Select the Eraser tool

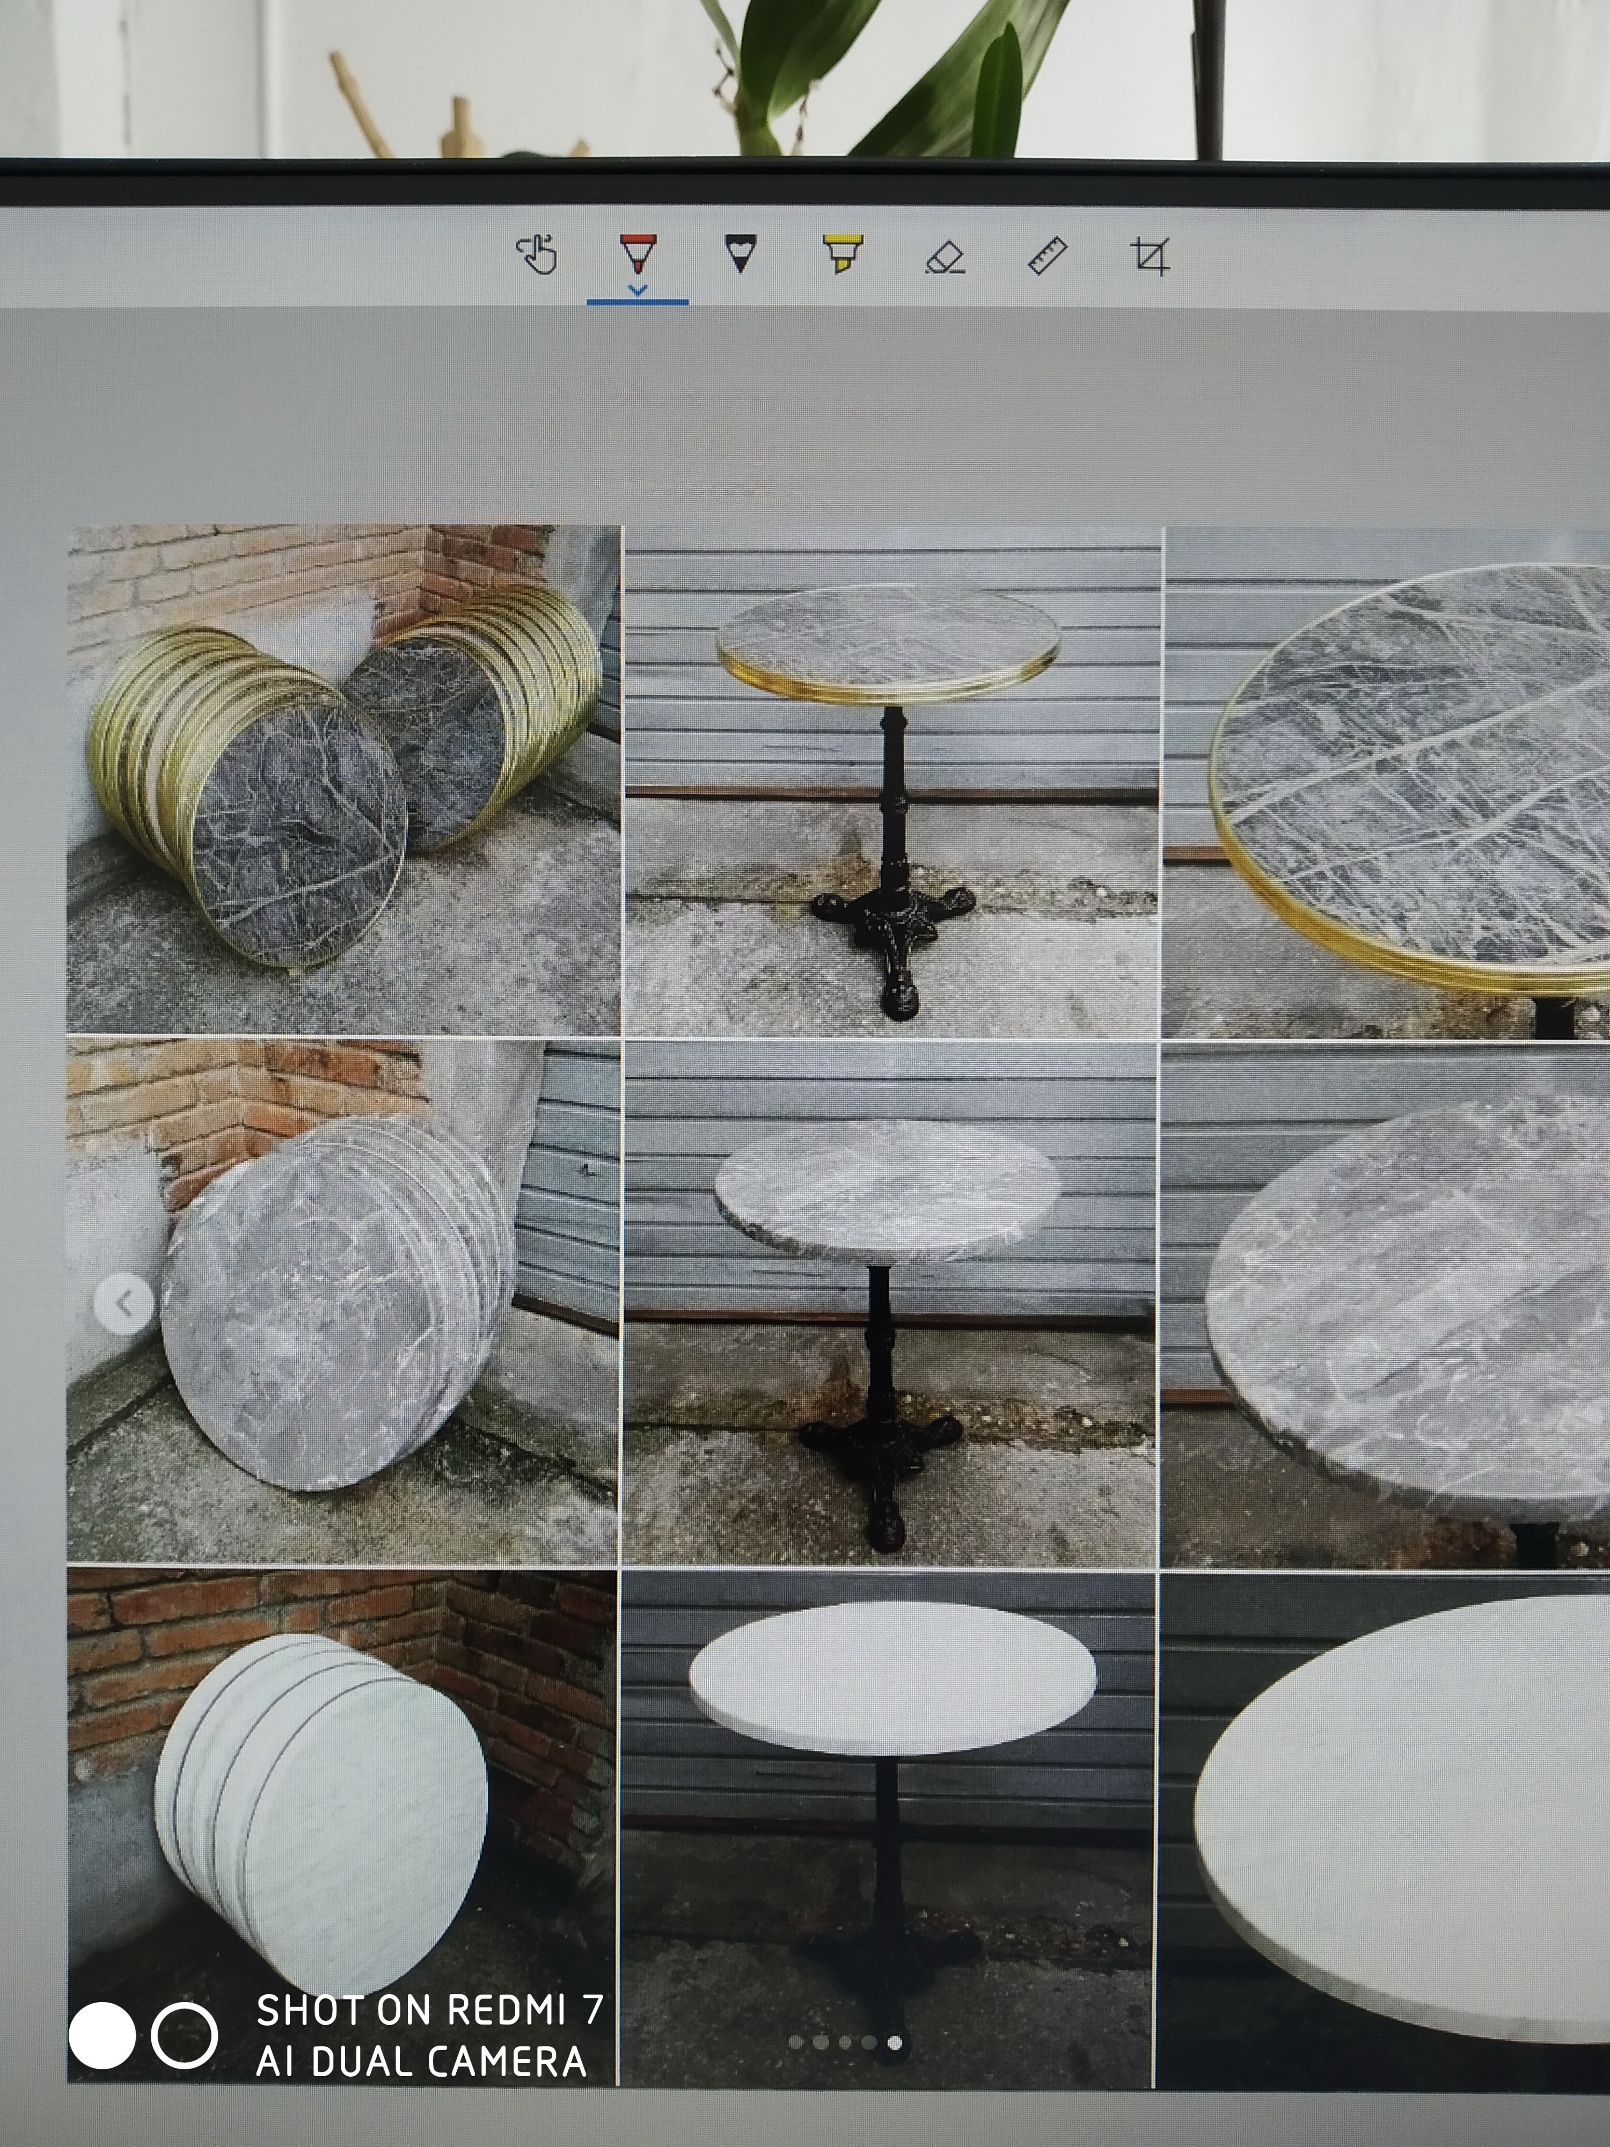click(944, 257)
